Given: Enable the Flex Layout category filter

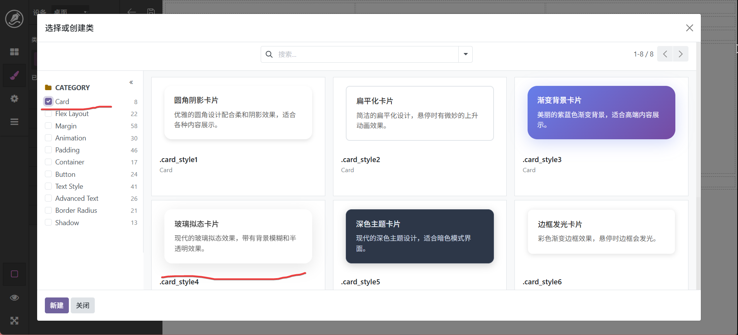Looking at the screenshot, I should click(48, 114).
